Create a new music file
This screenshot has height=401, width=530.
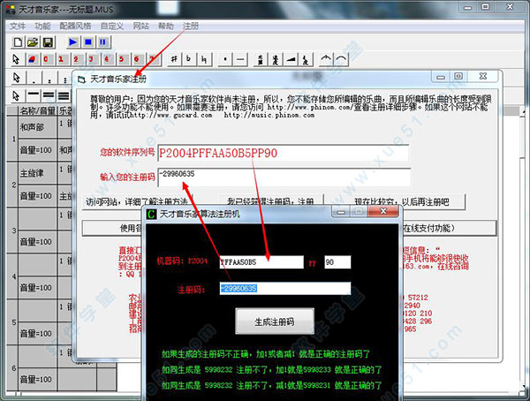18,42
